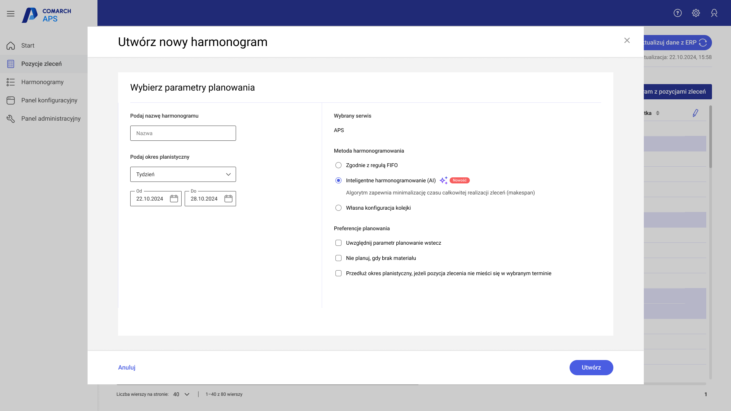The width and height of the screenshot is (731, 411).
Task: Enable Nie planuj, gdy brak materiału
Action: [x=338, y=258]
